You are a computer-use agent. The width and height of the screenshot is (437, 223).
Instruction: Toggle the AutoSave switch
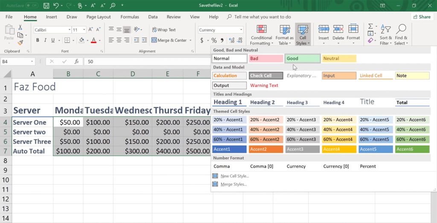(x=32, y=5)
